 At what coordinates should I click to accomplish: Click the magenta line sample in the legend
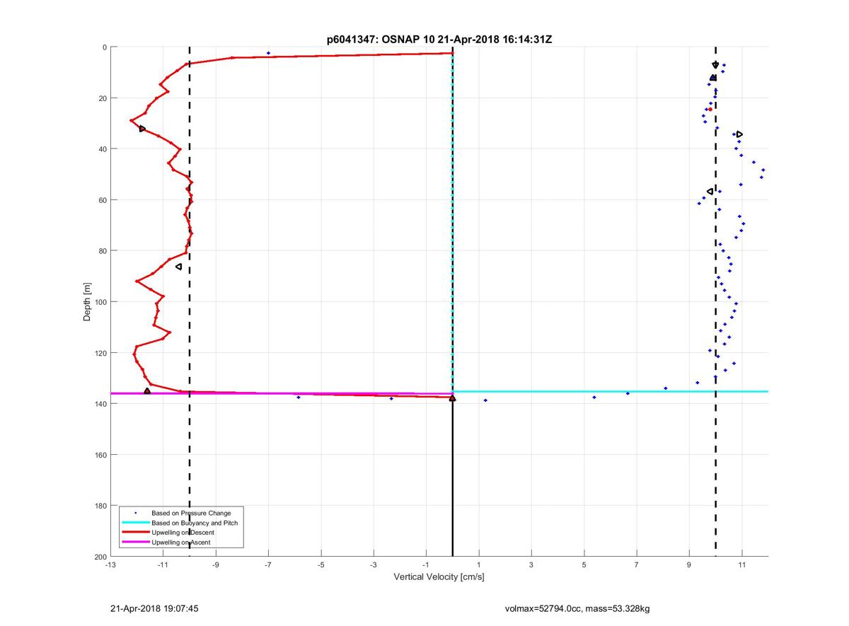click(x=135, y=542)
